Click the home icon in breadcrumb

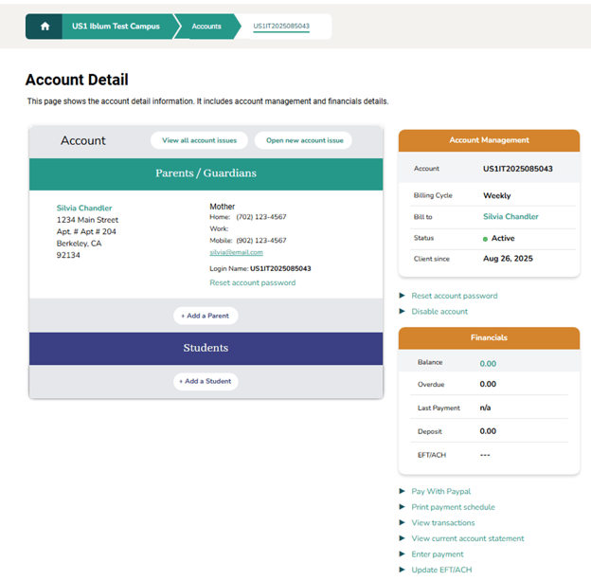(45, 27)
